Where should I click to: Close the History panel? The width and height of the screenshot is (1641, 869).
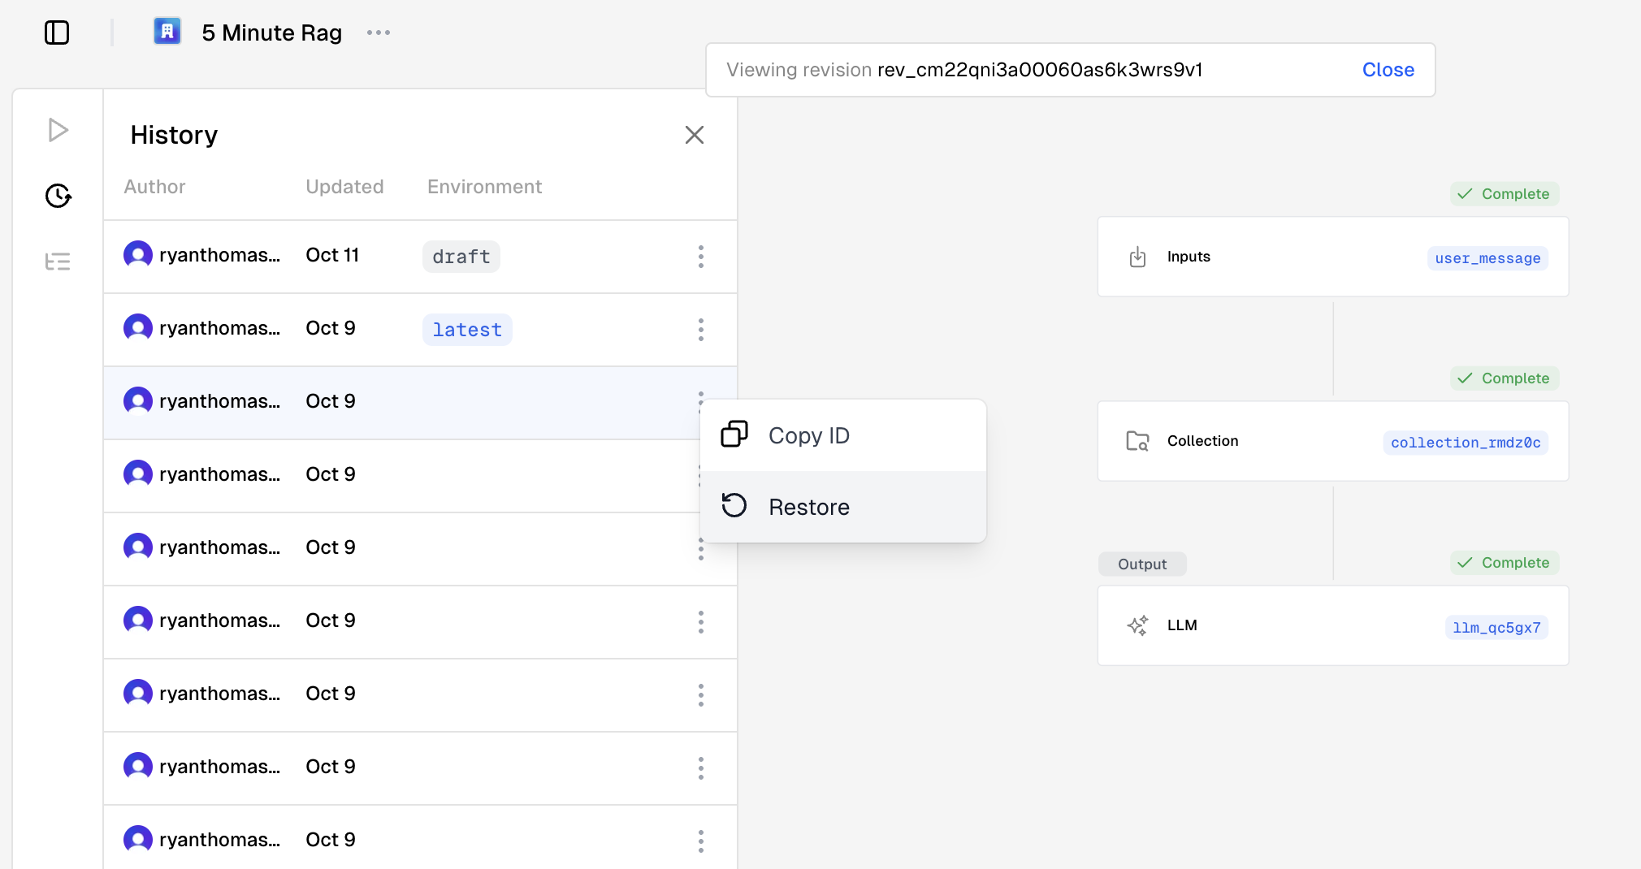694,135
